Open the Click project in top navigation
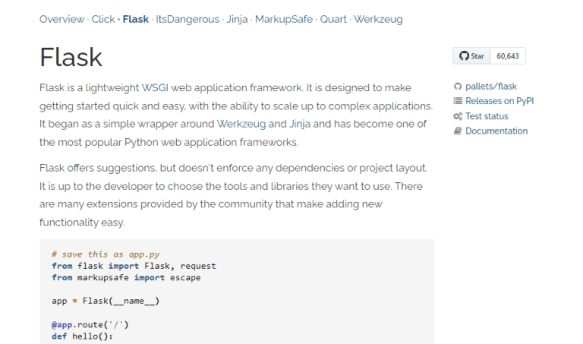This screenshot has height=344, width=583. pos(103,19)
